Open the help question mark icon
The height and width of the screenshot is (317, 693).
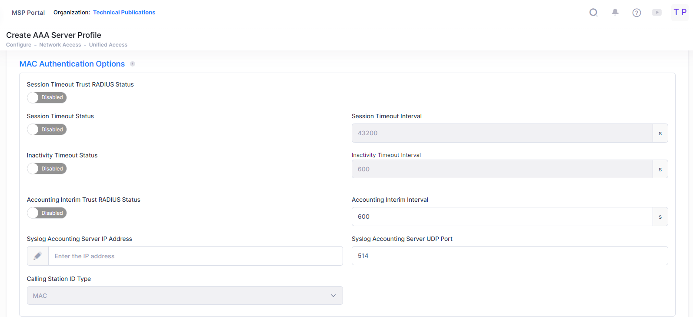(636, 13)
